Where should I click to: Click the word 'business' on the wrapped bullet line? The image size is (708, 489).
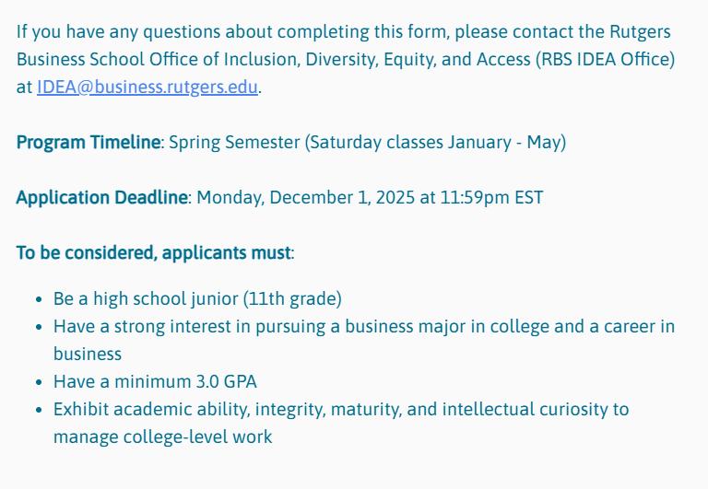87,354
